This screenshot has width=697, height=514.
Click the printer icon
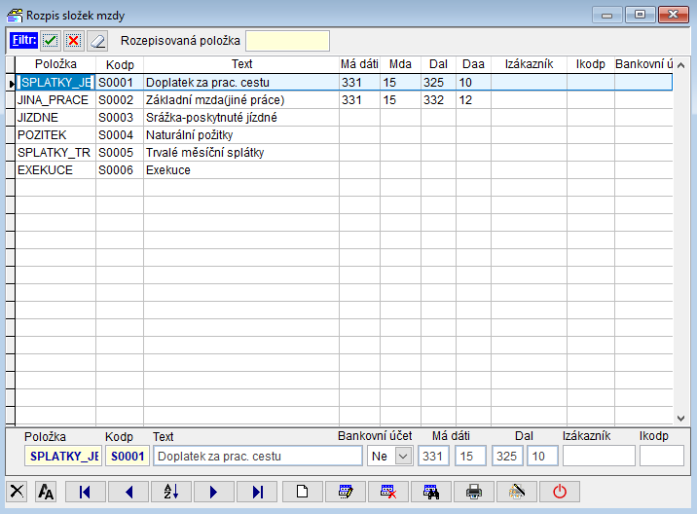point(474,492)
